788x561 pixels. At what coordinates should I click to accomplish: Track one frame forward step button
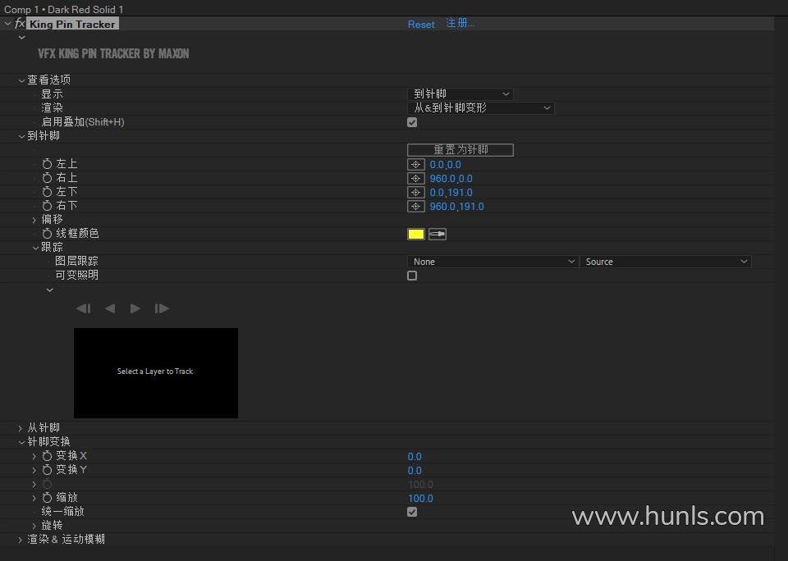click(162, 308)
